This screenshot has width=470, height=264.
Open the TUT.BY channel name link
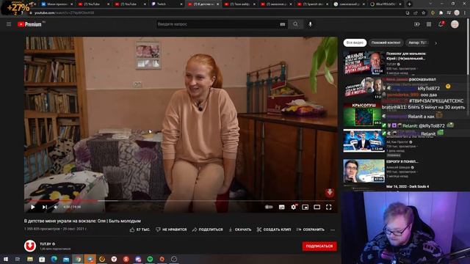point(46,244)
